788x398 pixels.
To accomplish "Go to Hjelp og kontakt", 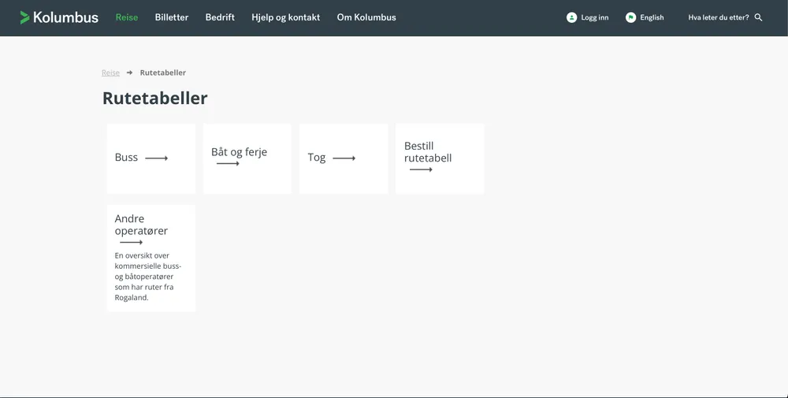I will tap(286, 17).
